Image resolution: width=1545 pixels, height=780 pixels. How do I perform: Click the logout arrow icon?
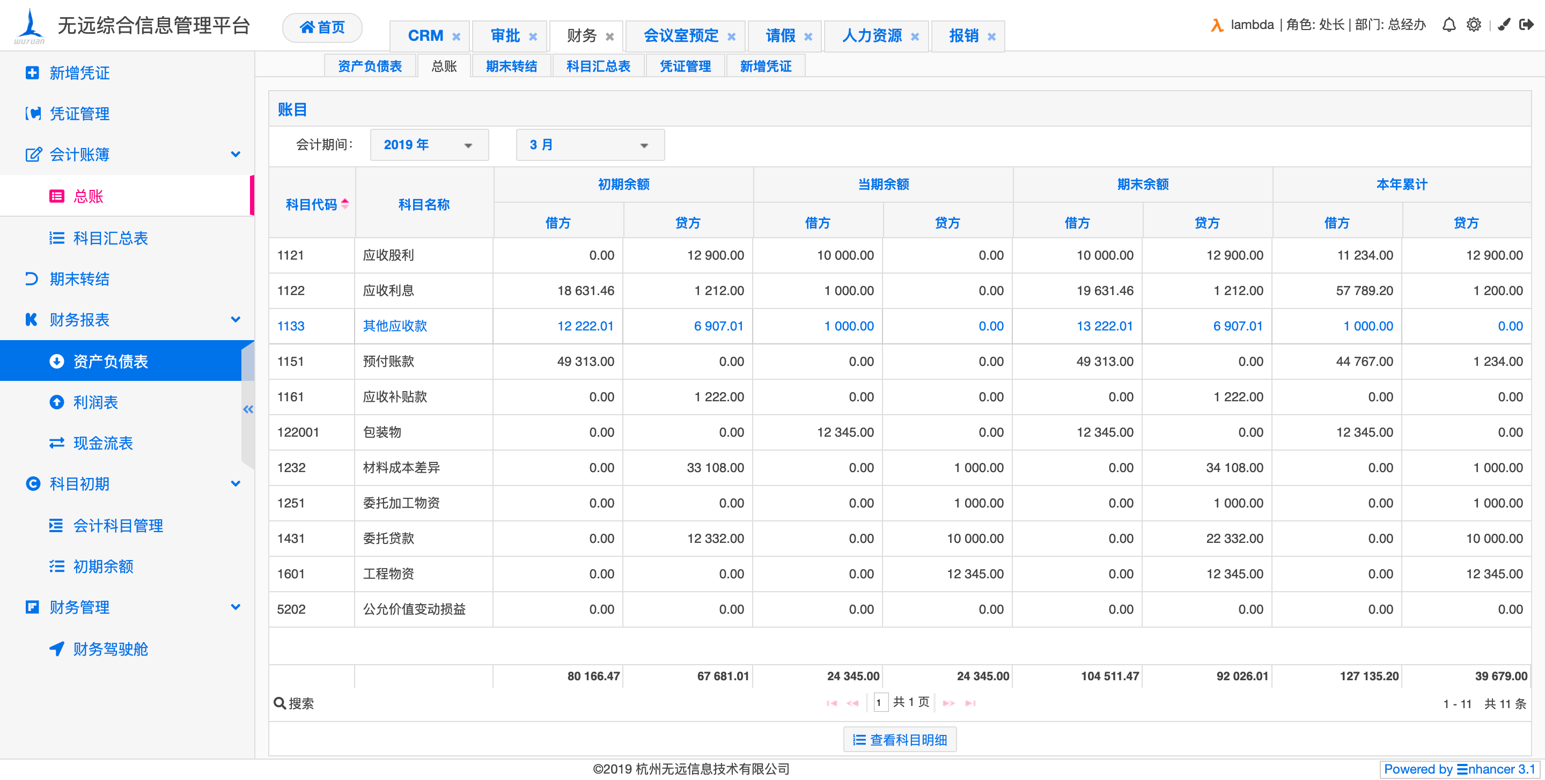1526,25
